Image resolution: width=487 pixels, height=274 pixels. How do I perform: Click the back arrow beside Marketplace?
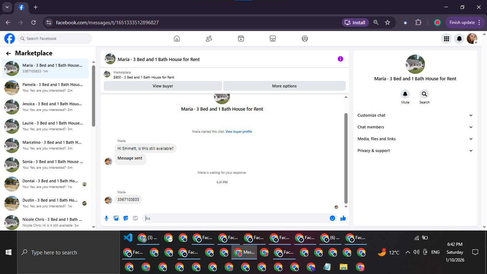tap(9, 54)
